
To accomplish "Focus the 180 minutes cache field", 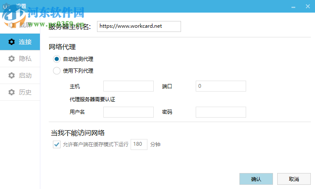I will pos(139,144).
